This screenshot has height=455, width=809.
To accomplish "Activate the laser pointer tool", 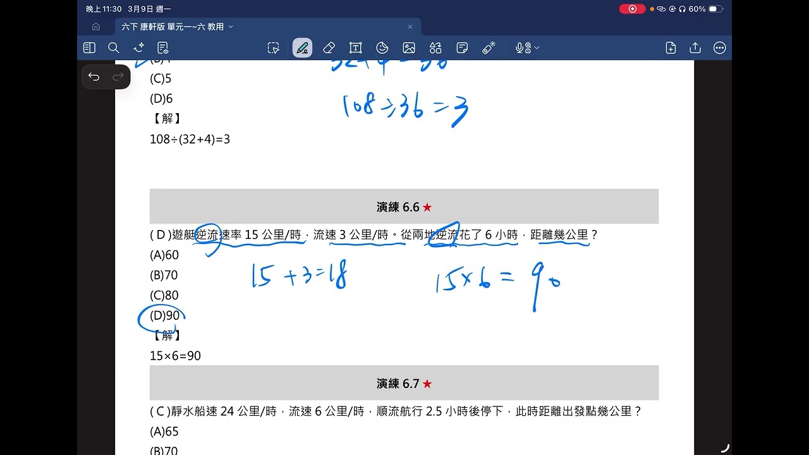I will [489, 48].
